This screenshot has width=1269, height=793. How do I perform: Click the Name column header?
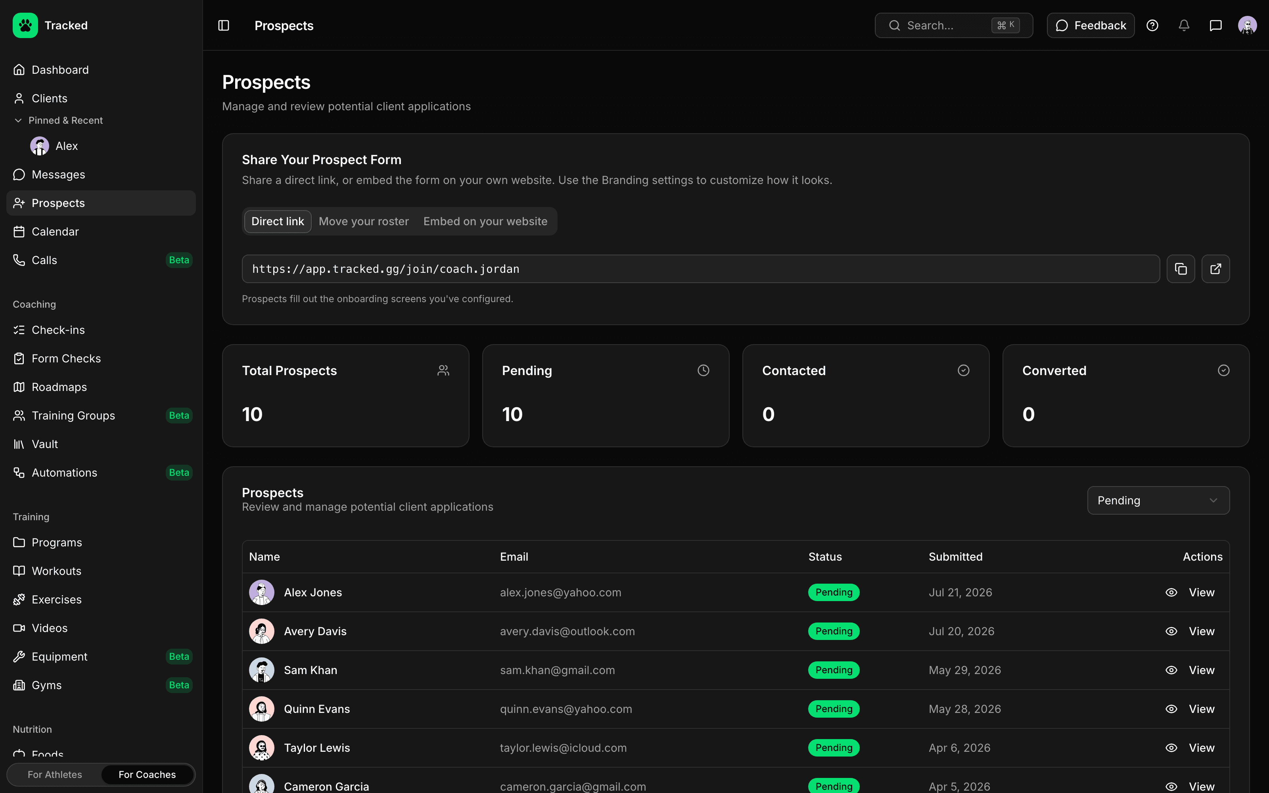[264, 557]
